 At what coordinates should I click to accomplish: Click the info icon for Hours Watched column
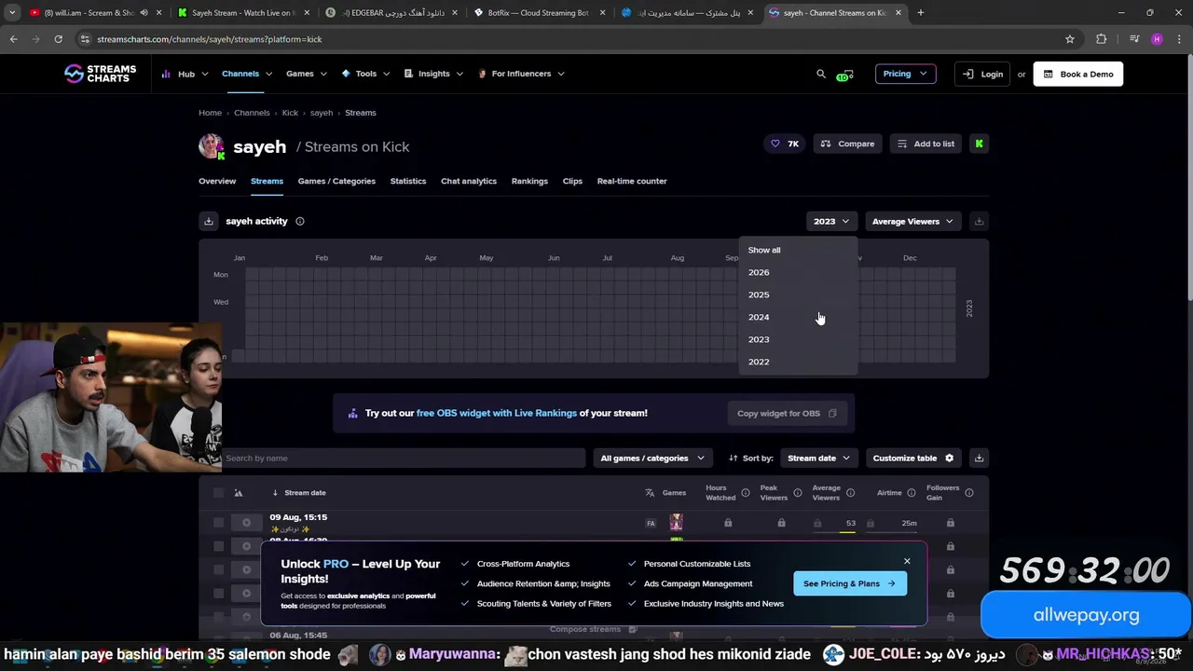click(746, 493)
